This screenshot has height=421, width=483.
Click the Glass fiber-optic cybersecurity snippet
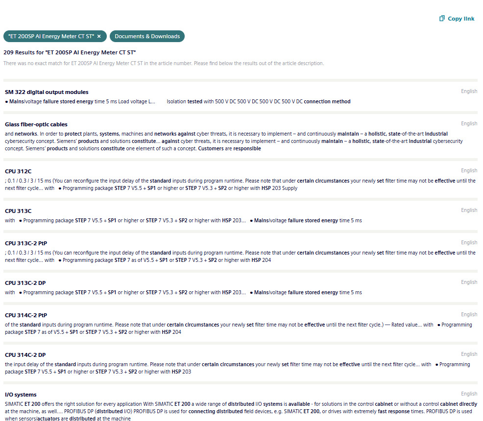coord(234,141)
